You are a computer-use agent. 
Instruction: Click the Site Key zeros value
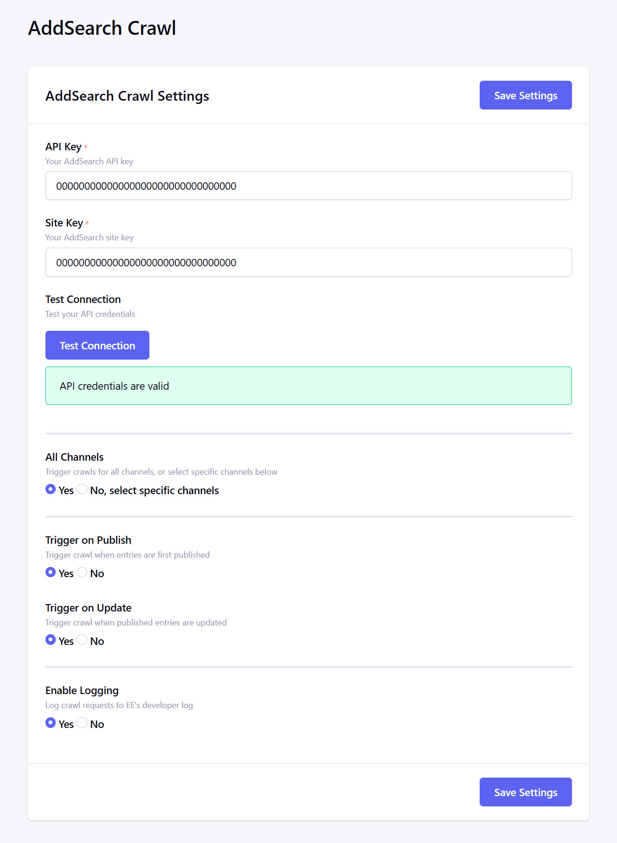[146, 262]
